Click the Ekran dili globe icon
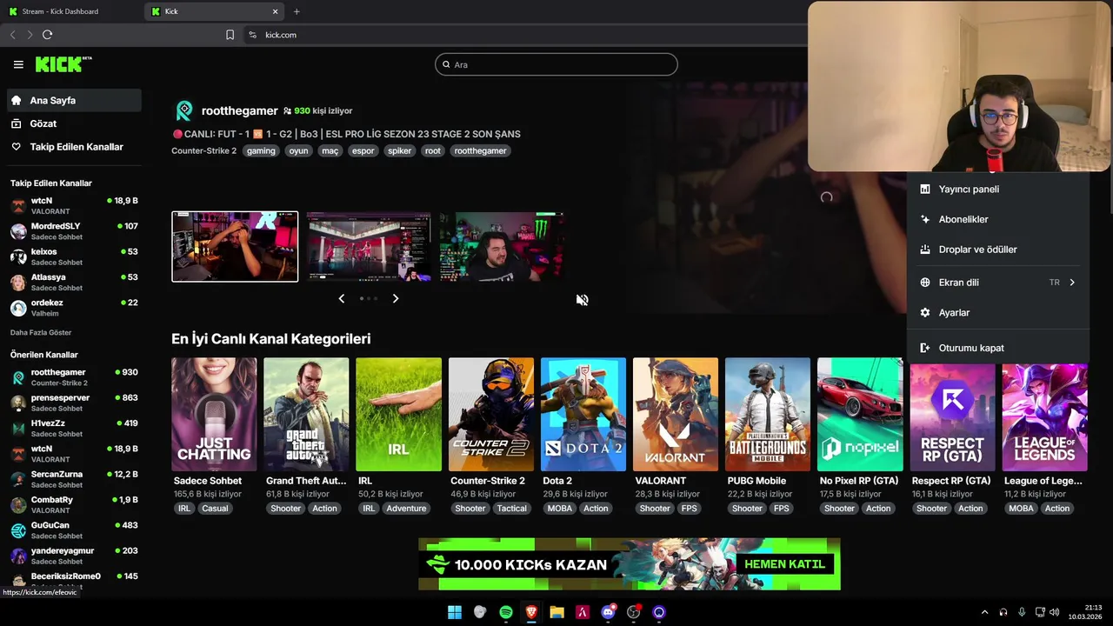Screen dimensions: 1113x626 (925, 283)
